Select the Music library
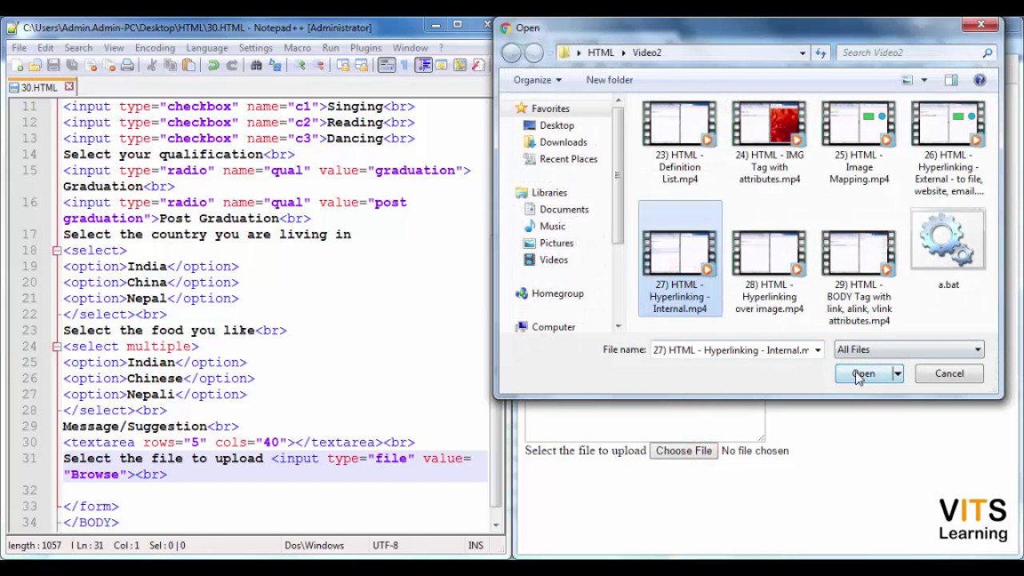The width and height of the screenshot is (1024, 576). coord(544,226)
